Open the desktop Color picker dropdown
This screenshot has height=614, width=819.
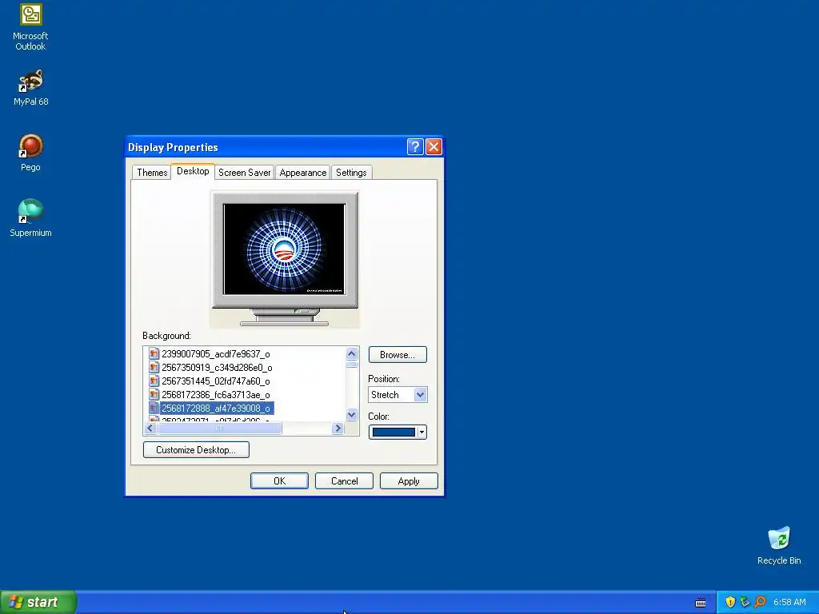coord(398,433)
